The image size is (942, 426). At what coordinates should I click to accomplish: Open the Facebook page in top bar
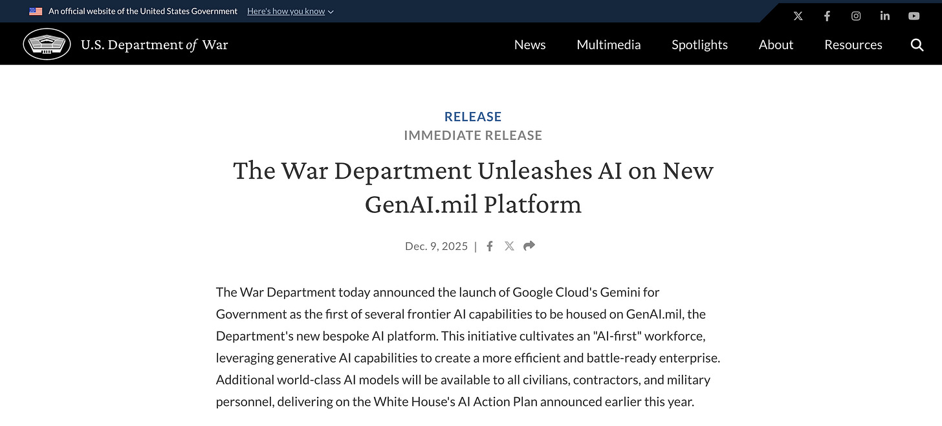(x=827, y=16)
